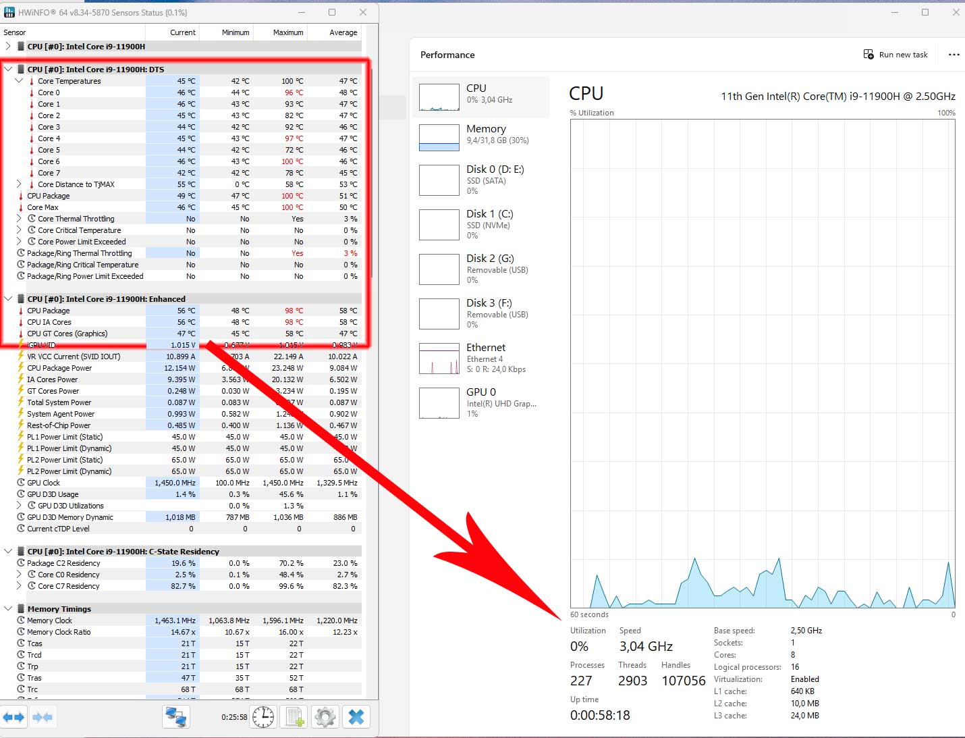The height and width of the screenshot is (738, 965).
Task: Click the log file document icon
Action: click(x=295, y=717)
